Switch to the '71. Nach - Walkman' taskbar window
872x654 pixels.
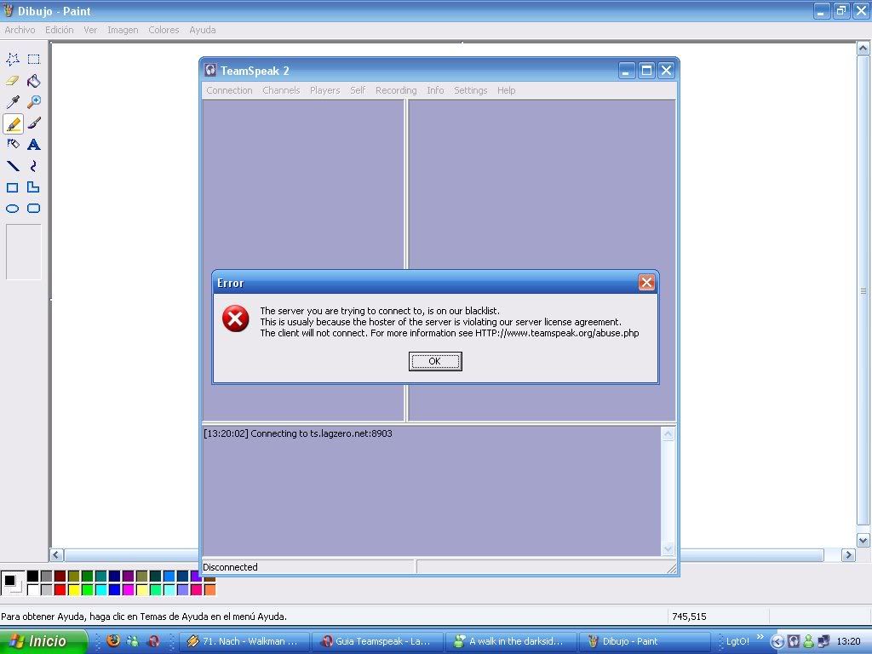pos(244,641)
